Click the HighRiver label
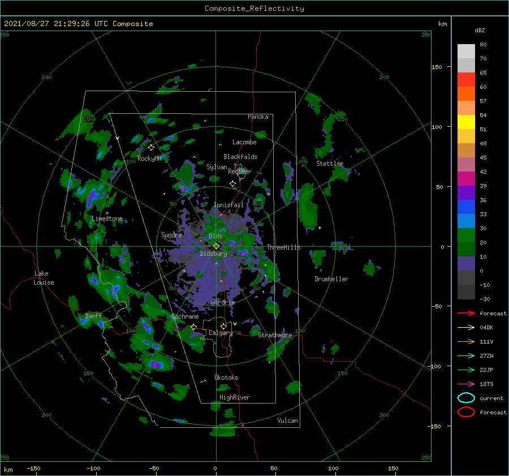 click(235, 397)
